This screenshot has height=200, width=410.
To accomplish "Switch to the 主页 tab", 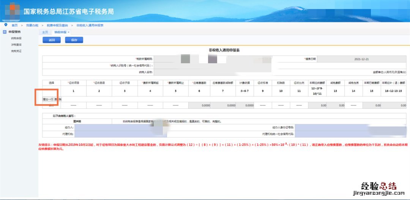I will (45, 32).
